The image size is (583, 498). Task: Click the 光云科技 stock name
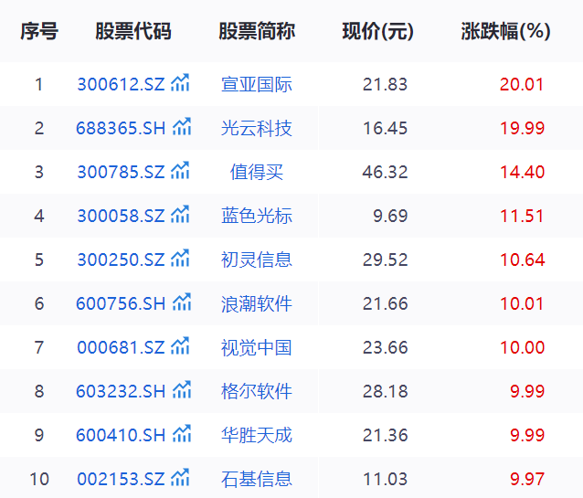coord(257,128)
